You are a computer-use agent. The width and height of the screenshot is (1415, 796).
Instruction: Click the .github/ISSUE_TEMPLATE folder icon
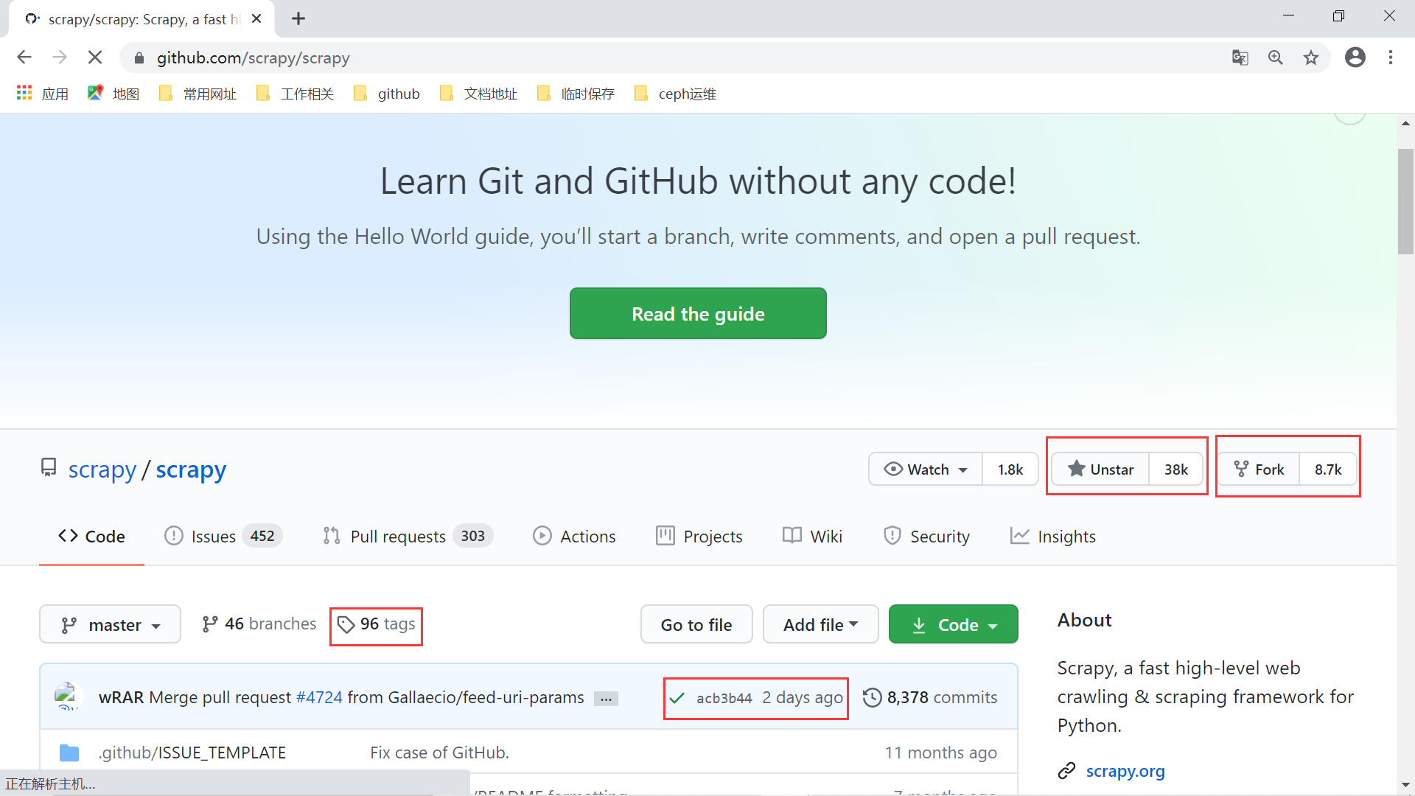click(x=69, y=753)
